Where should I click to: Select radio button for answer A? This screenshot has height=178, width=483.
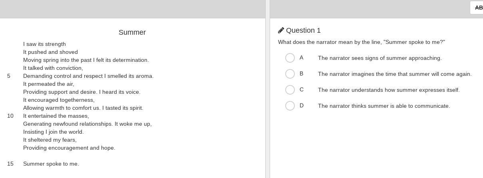[290, 58]
